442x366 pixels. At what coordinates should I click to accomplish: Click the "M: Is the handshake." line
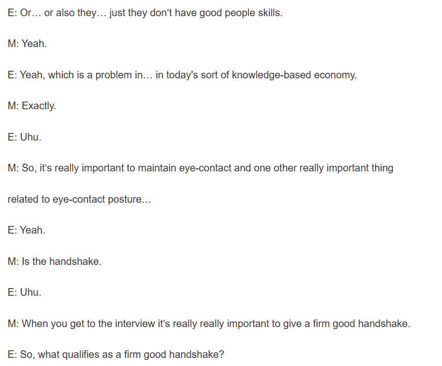tap(55, 262)
